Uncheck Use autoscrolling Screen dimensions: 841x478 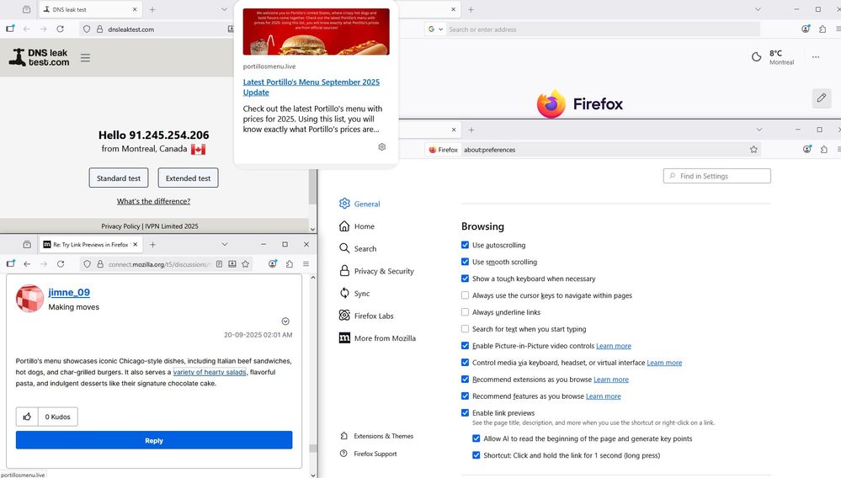(x=466, y=245)
